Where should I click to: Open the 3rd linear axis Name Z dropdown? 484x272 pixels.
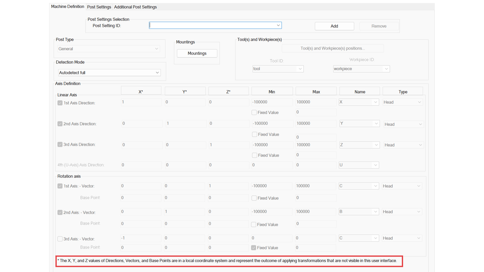(x=359, y=145)
